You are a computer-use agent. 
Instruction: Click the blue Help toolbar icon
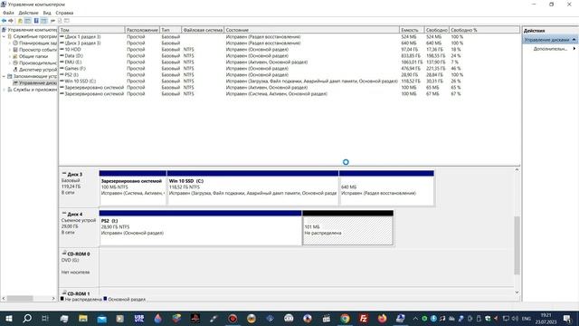tap(36, 21)
